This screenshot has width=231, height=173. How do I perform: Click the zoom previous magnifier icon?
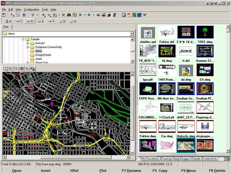tap(22, 69)
